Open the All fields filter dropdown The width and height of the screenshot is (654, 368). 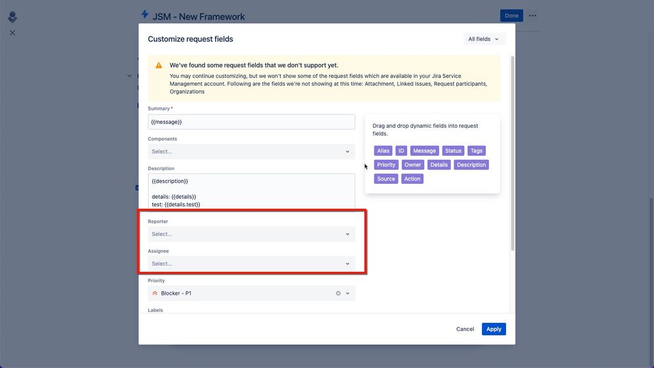[484, 39]
